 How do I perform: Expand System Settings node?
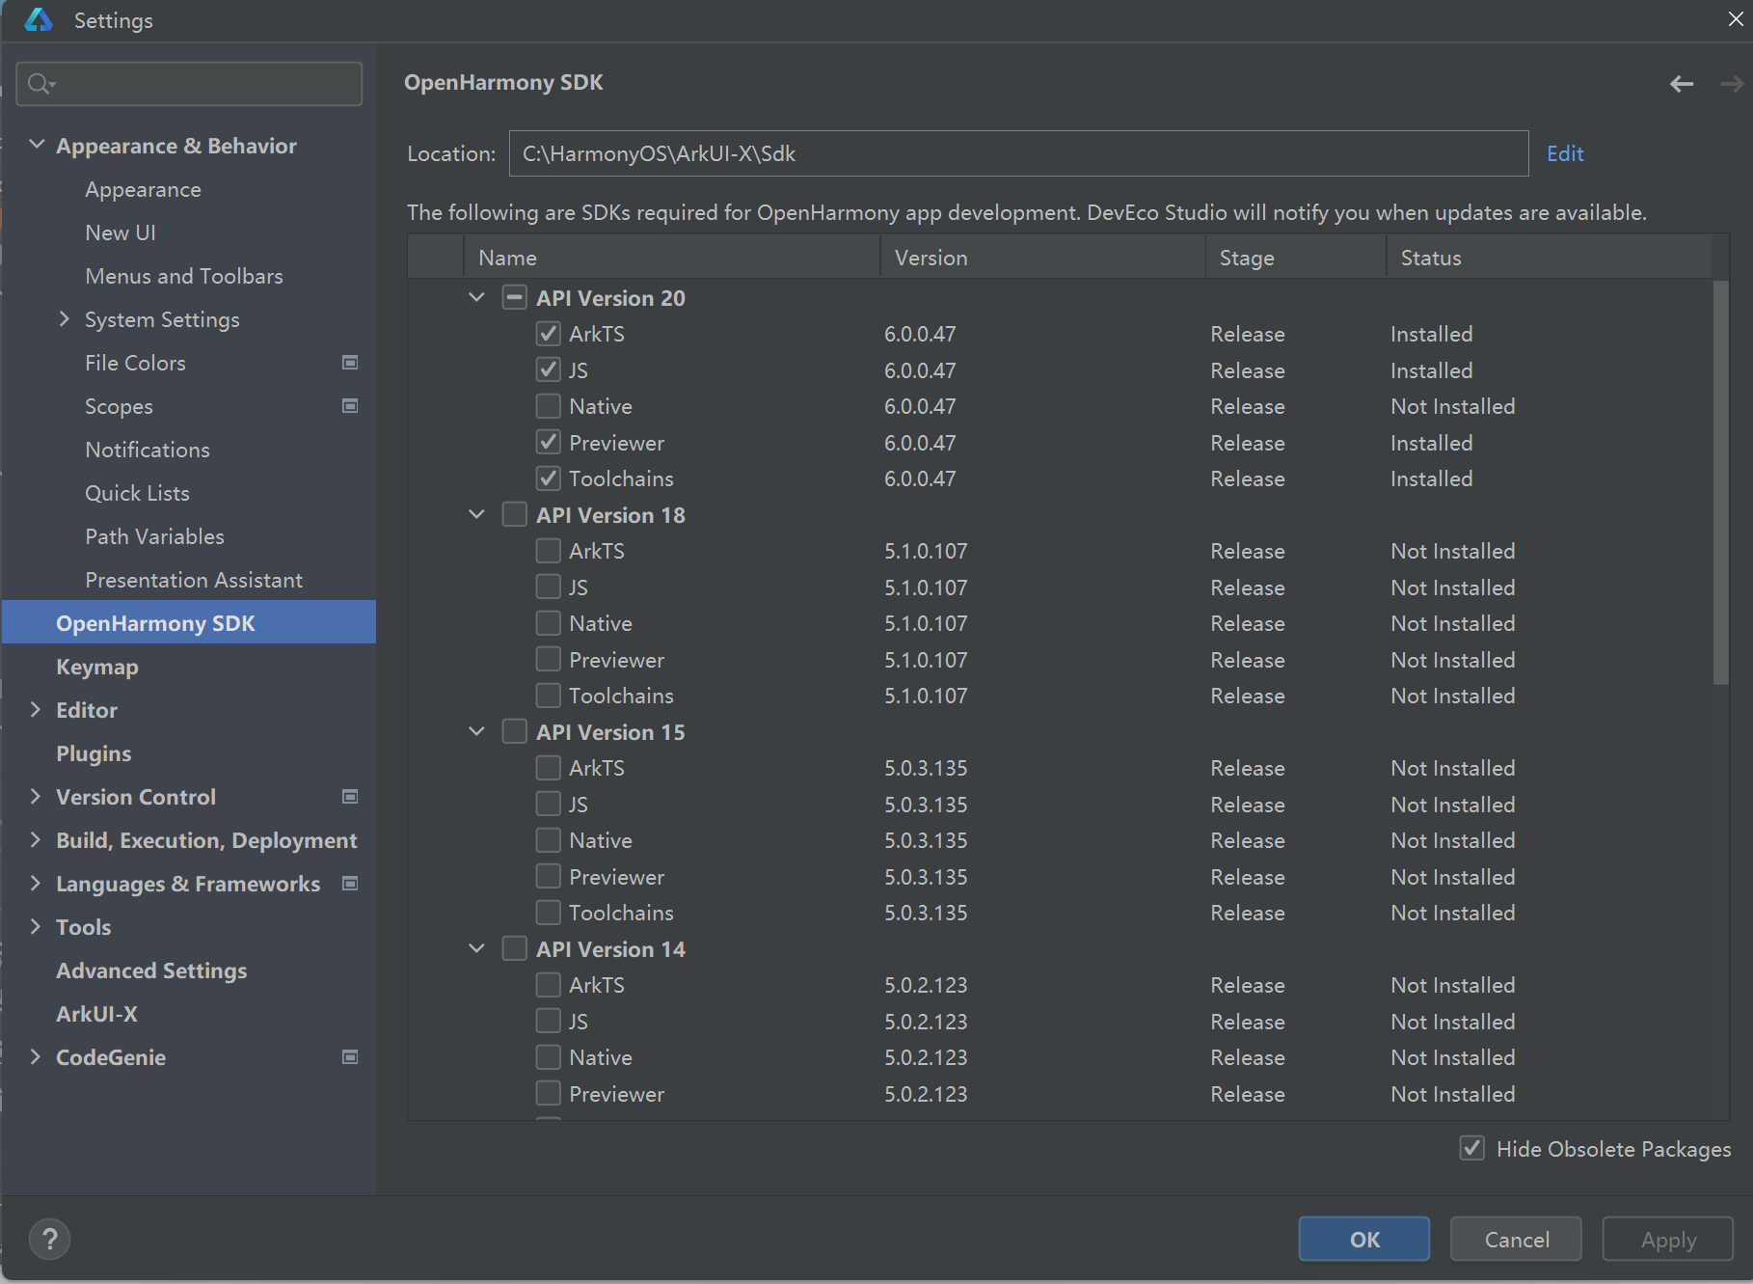coord(65,319)
